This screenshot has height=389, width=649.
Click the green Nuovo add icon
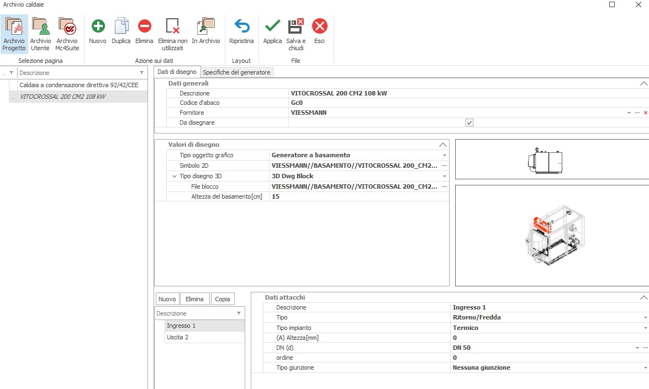(x=98, y=26)
